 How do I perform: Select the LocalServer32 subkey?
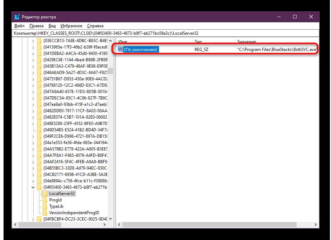tap(62, 194)
